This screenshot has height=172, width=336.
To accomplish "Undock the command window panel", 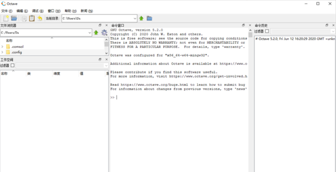I will point(244,25).
